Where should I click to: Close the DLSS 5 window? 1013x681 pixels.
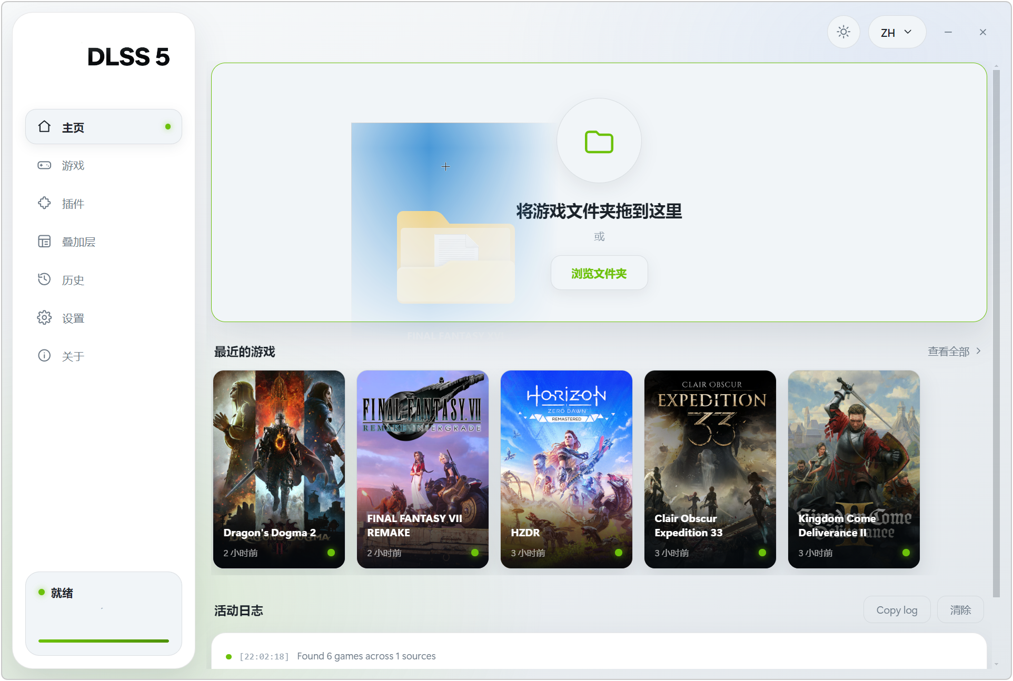tap(982, 32)
